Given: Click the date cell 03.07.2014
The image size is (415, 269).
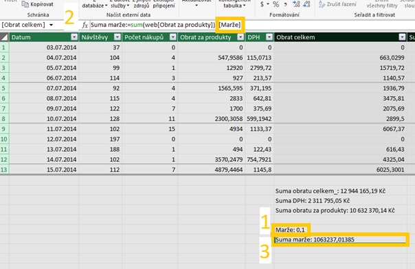Looking at the screenshot, I should [44, 47].
